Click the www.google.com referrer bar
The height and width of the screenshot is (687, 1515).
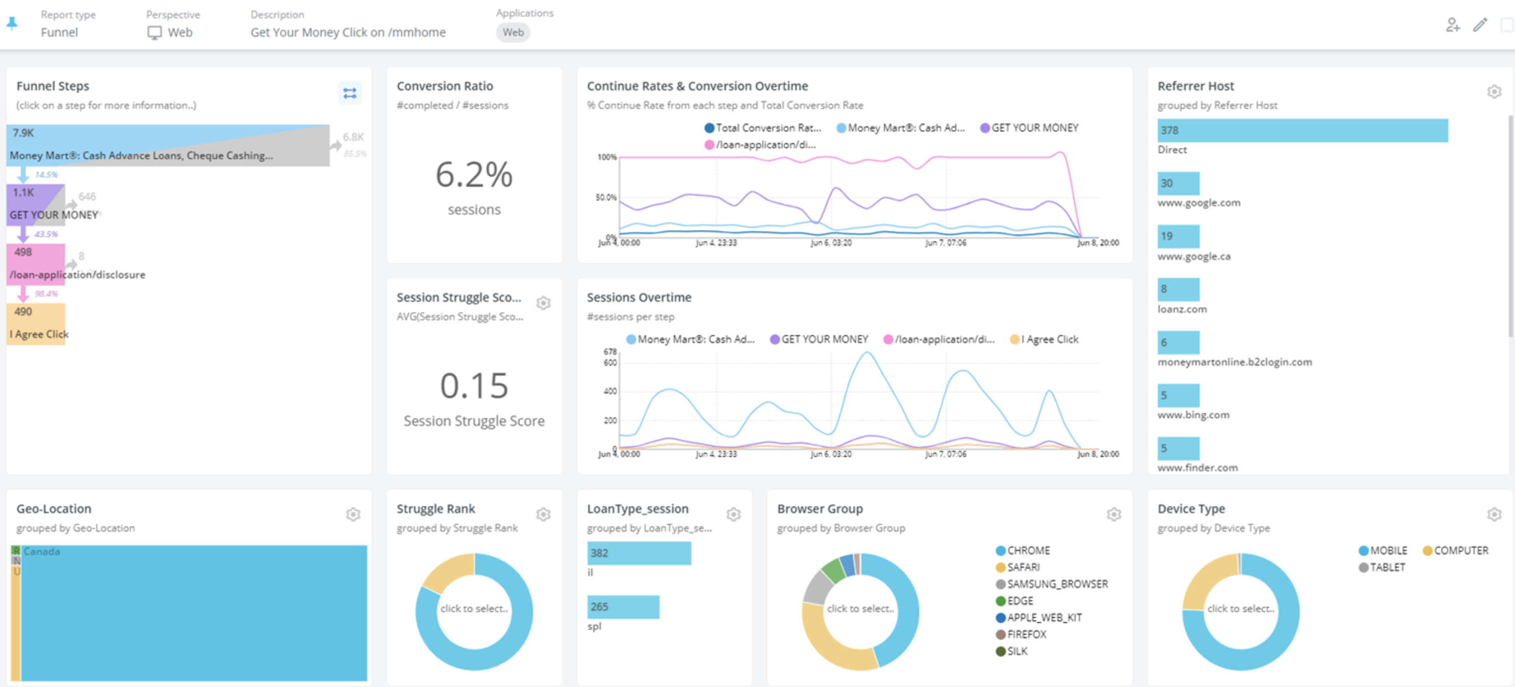coord(1178,183)
